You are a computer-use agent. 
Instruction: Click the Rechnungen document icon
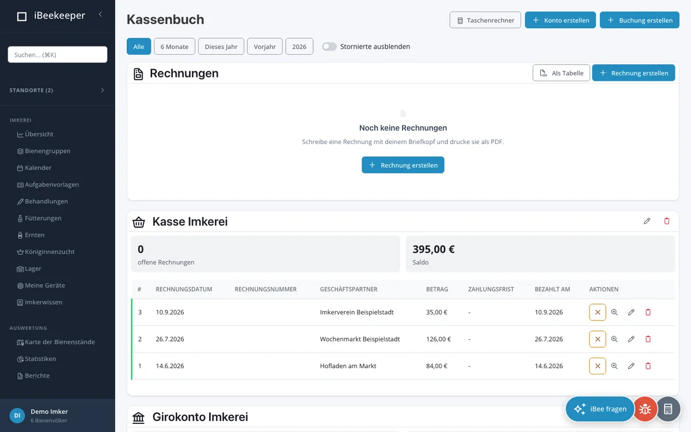138,74
